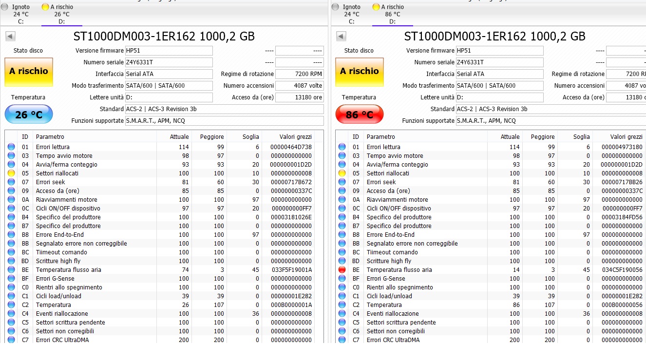
Task: Select the D: disk tab showing 26 °C
Action: [x=61, y=14]
